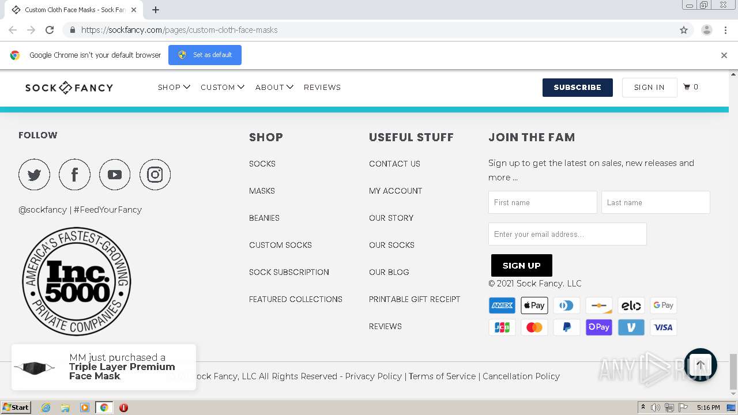Click the SUBSCRIBE button

[x=578, y=88]
